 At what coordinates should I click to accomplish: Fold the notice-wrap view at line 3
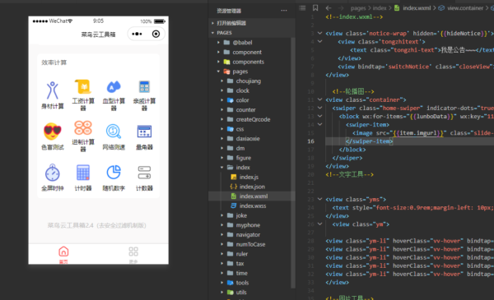click(x=319, y=33)
